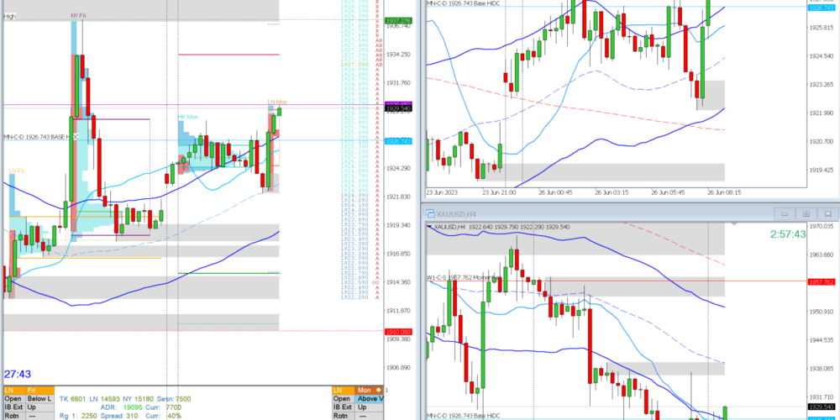Click the LN 14593 statistic
840x420 pixels.
pyautogui.click(x=102, y=399)
